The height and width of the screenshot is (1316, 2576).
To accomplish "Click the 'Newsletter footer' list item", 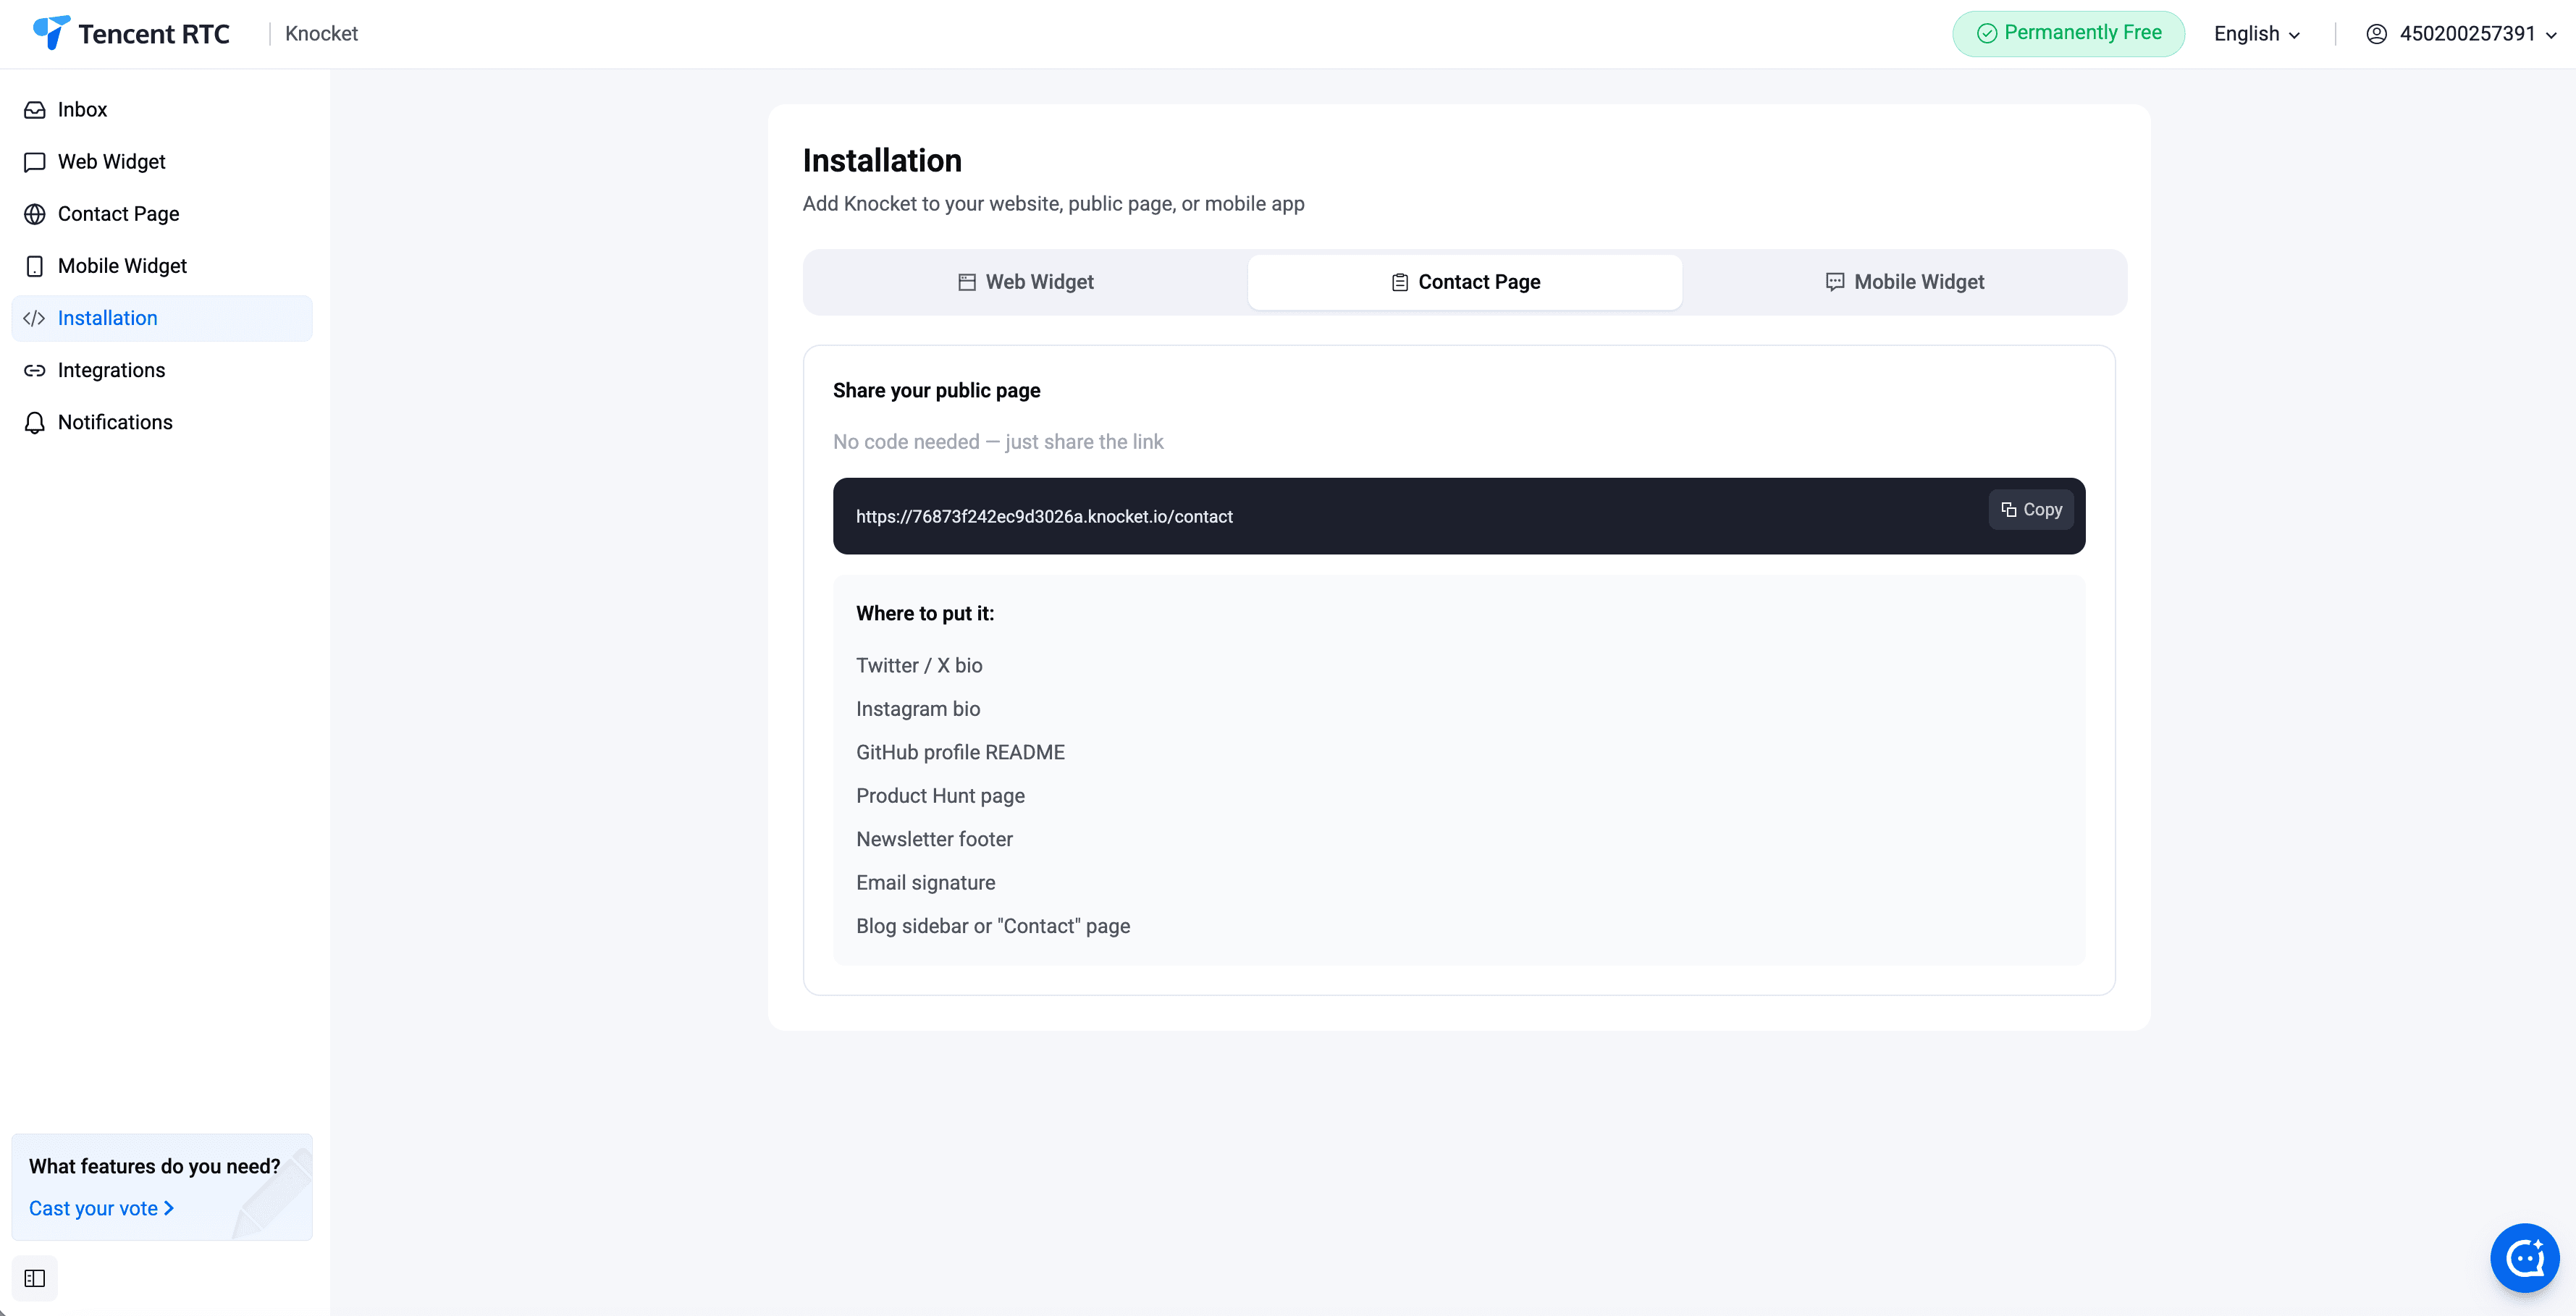I will 934,839.
